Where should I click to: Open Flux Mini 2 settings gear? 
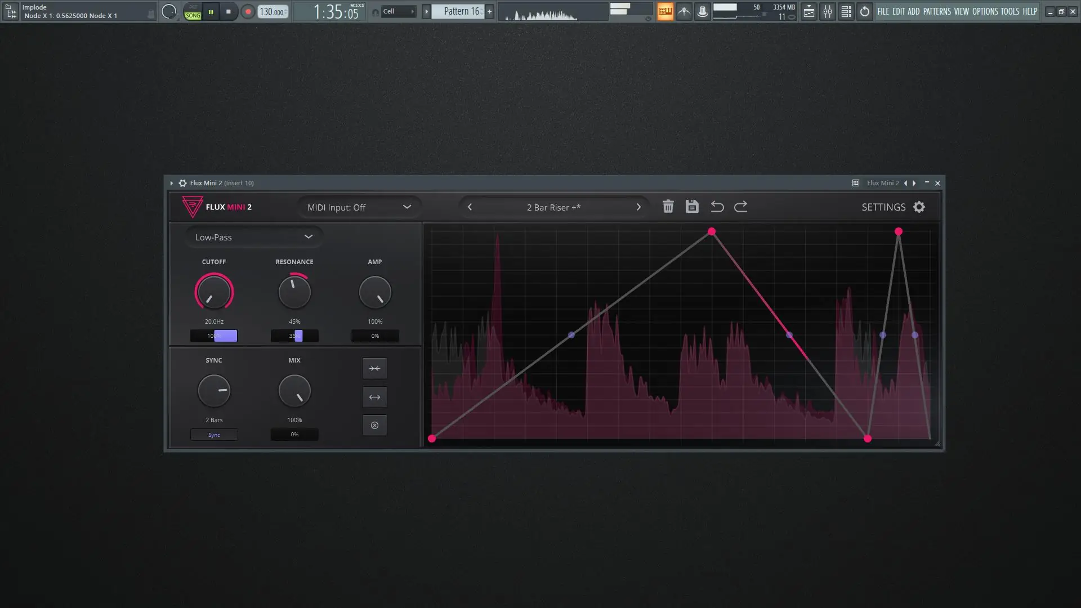[x=919, y=207]
